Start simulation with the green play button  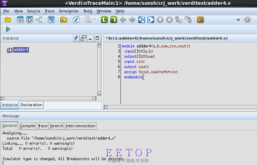[x=8, y=29]
